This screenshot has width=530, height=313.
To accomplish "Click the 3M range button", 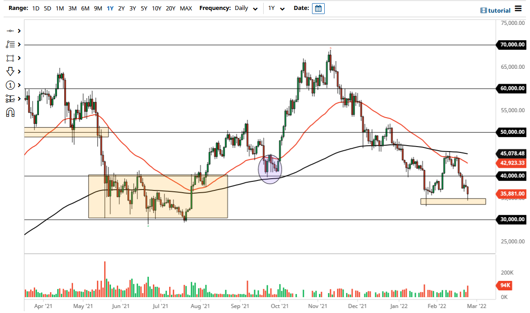I will pyautogui.click(x=72, y=8).
